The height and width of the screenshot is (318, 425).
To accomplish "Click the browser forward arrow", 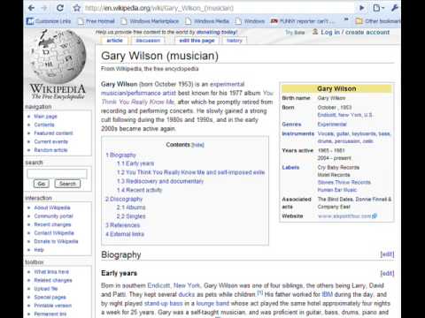I will (44, 8).
